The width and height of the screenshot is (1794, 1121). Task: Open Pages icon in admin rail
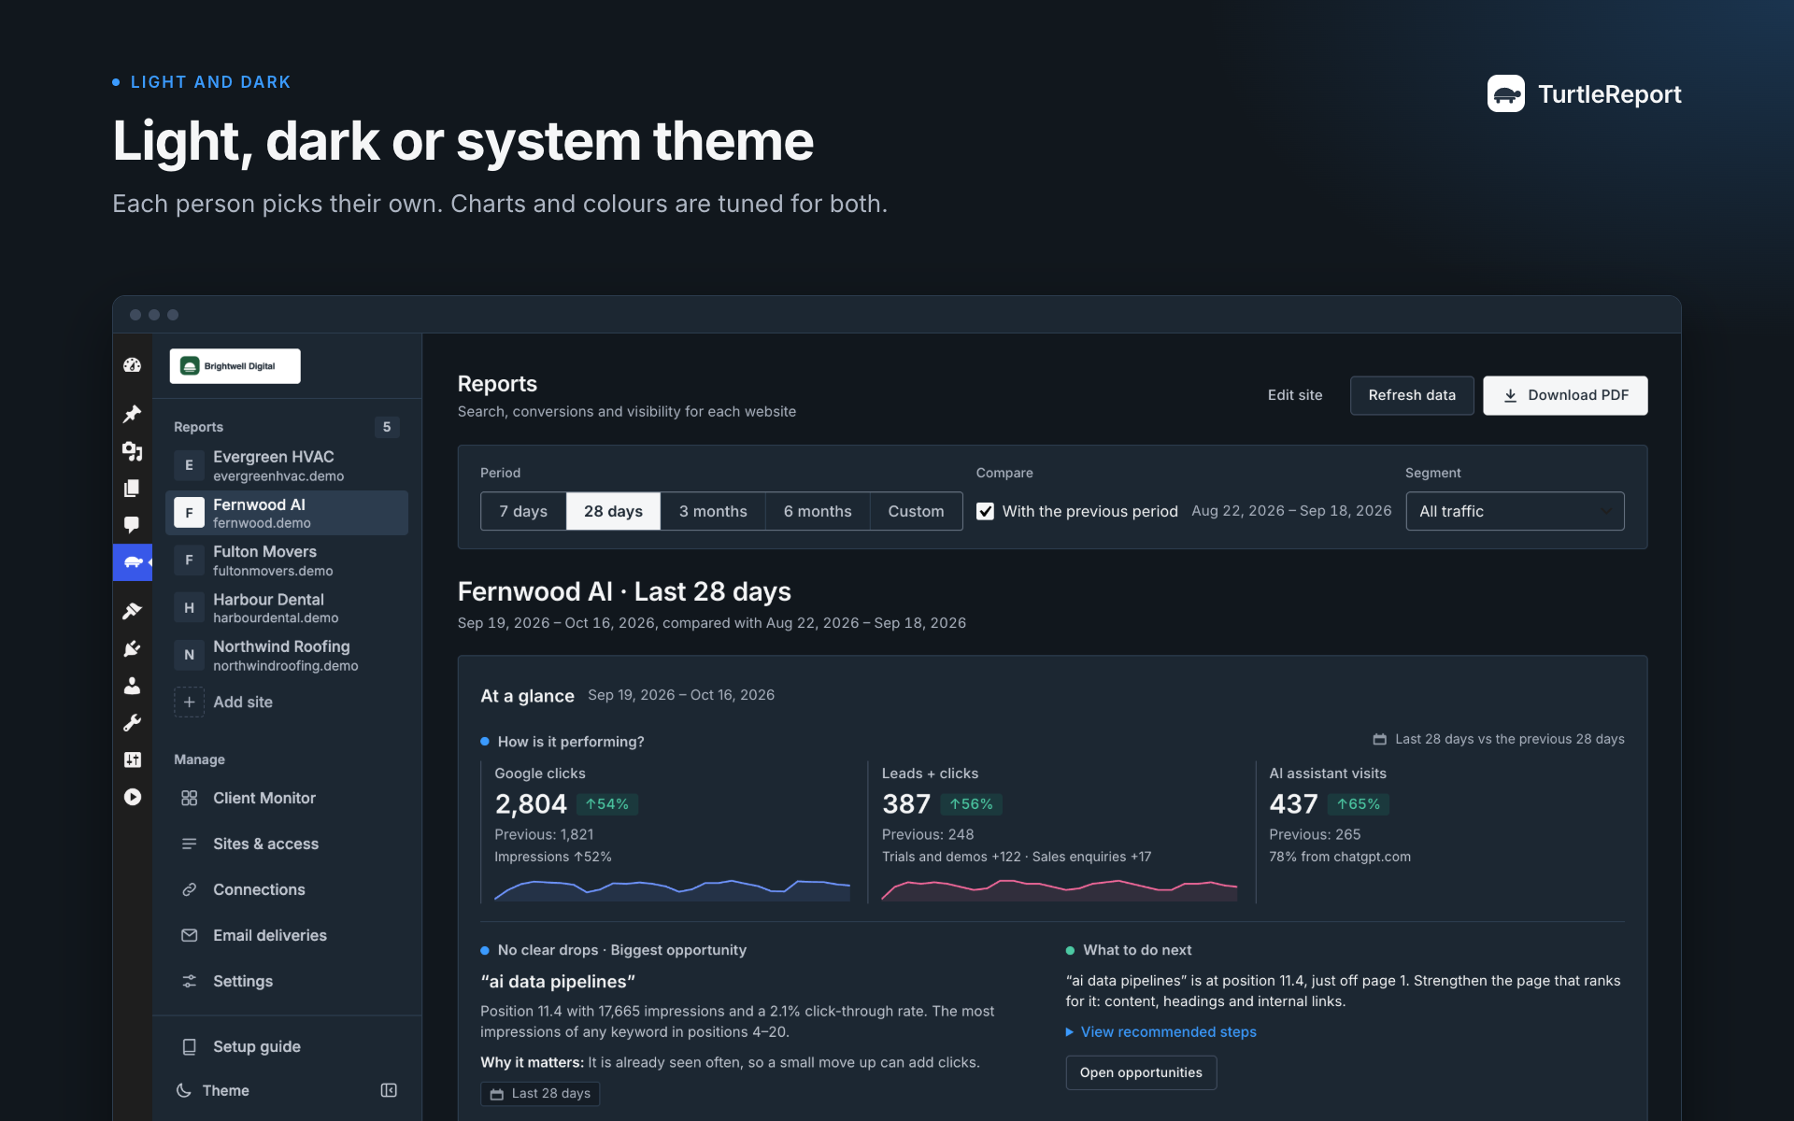132,488
